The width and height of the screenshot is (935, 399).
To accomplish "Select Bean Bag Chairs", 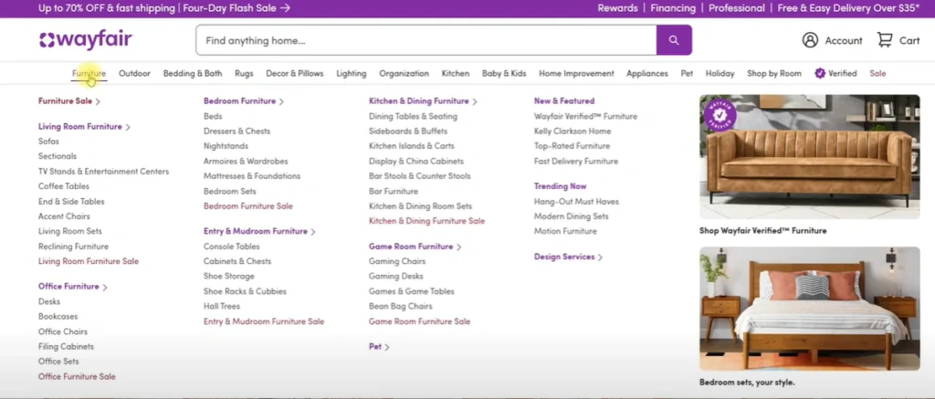I will click(401, 306).
